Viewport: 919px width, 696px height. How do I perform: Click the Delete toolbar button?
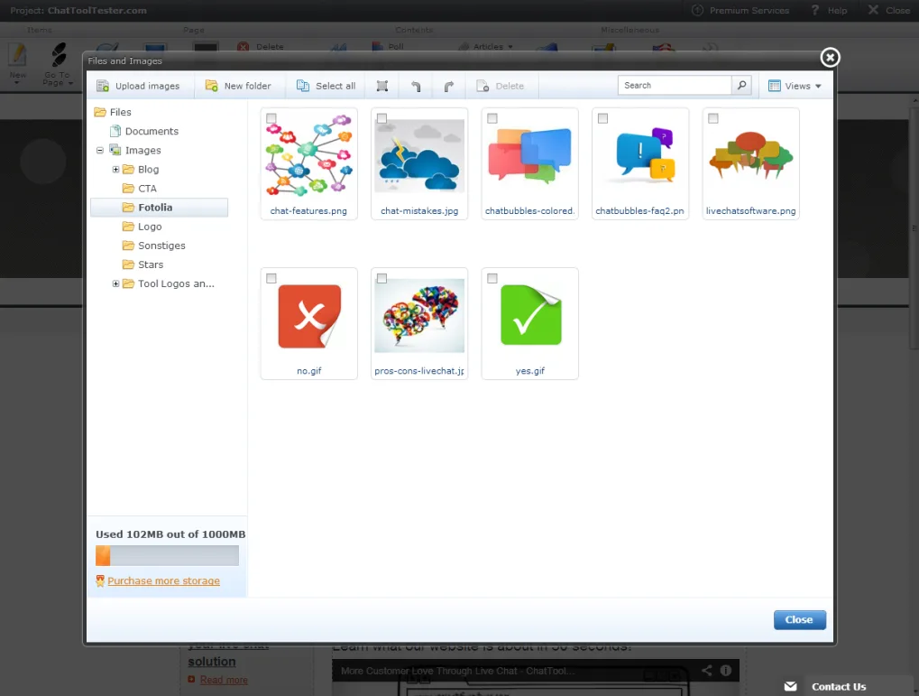(501, 86)
